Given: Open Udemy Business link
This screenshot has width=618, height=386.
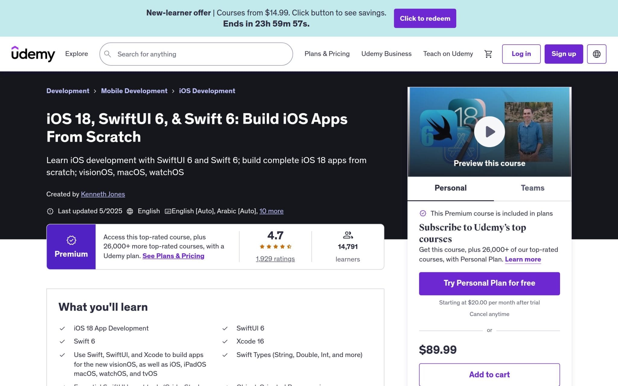Looking at the screenshot, I should [x=386, y=54].
